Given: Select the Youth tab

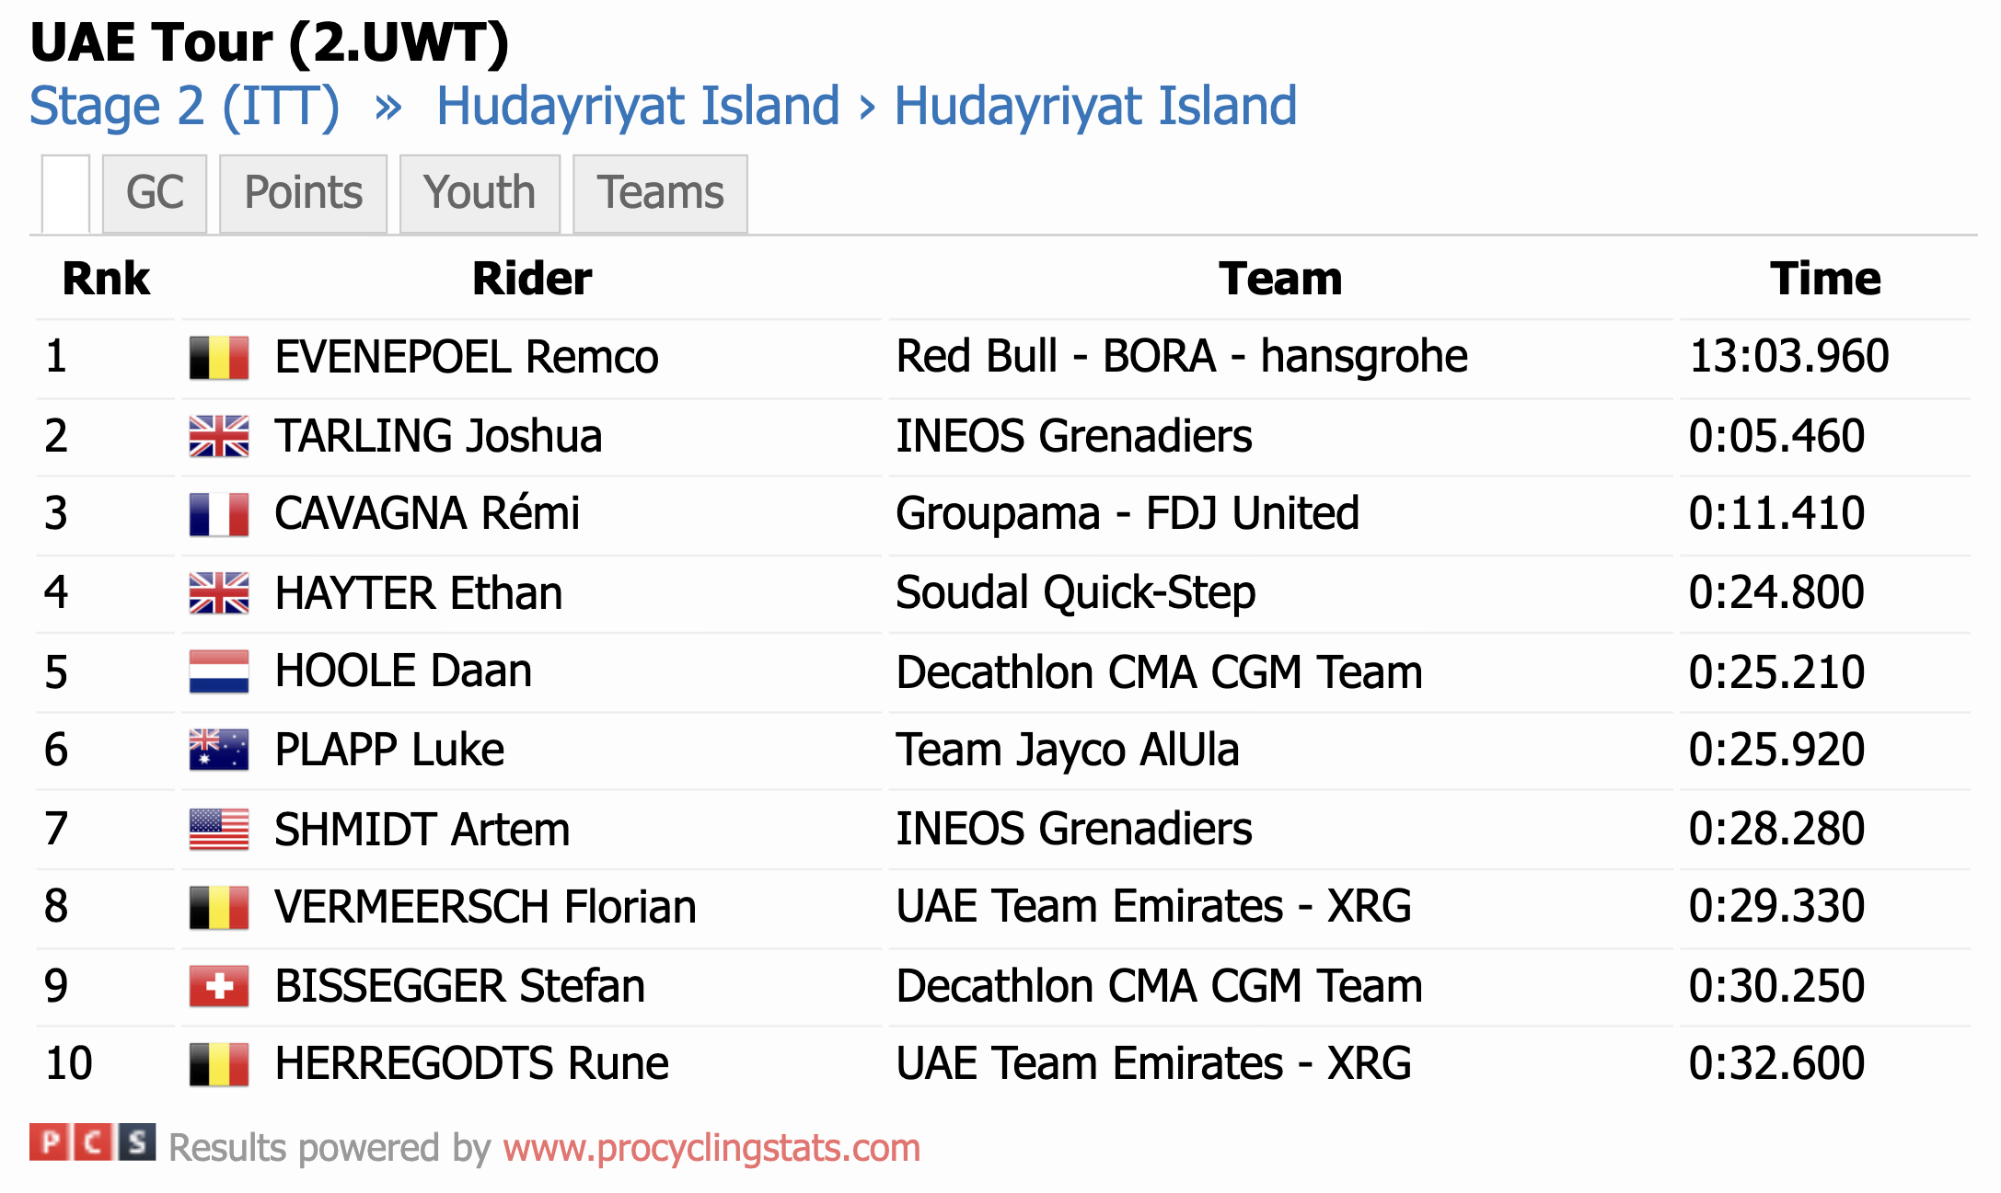Looking at the screenshot, I should (480, 193).
